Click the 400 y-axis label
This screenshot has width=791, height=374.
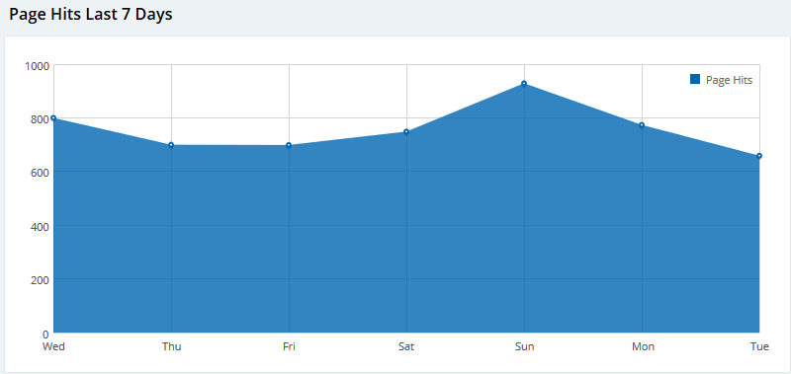click(40, 227)
